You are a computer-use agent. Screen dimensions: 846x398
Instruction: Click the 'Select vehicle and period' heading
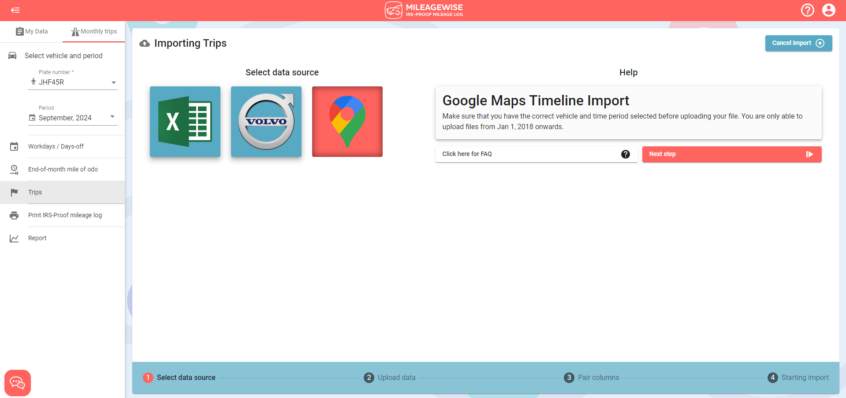point(63,56)
